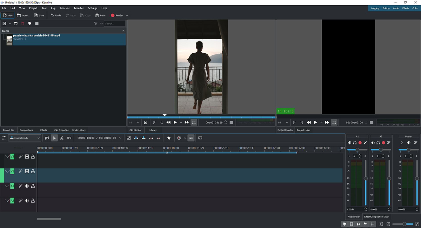Image resolution: width=421 pixels, height=228 pixels.
Task: Open Project Monitor 1:1 zoom dropdown
Action: [283, 122]
